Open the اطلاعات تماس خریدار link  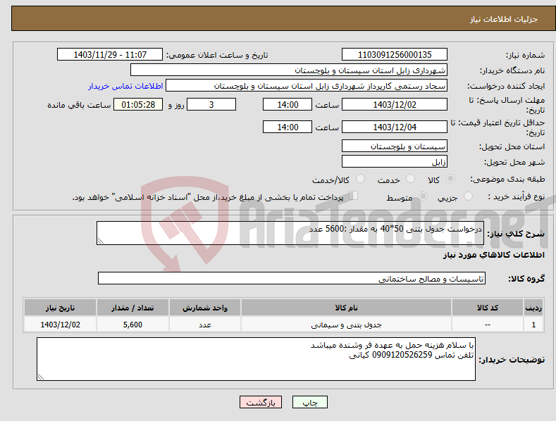[x=125, y=86]
